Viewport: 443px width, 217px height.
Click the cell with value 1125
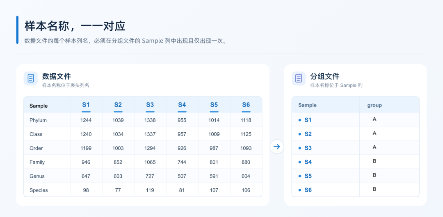point(246,134)
